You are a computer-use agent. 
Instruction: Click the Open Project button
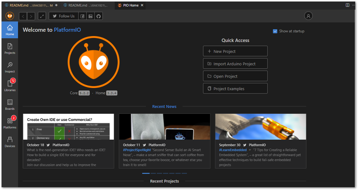point(235,76)
